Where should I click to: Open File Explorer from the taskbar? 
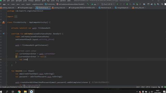[x=25, y=91]
